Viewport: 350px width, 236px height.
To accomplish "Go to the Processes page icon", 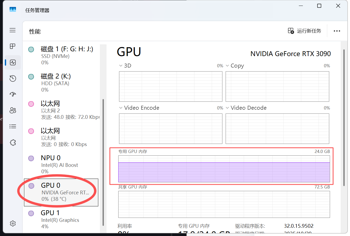I will click(13, 46).
